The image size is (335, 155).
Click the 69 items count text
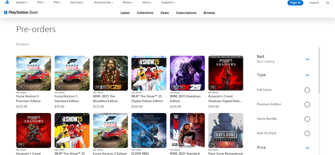point(23,44)
